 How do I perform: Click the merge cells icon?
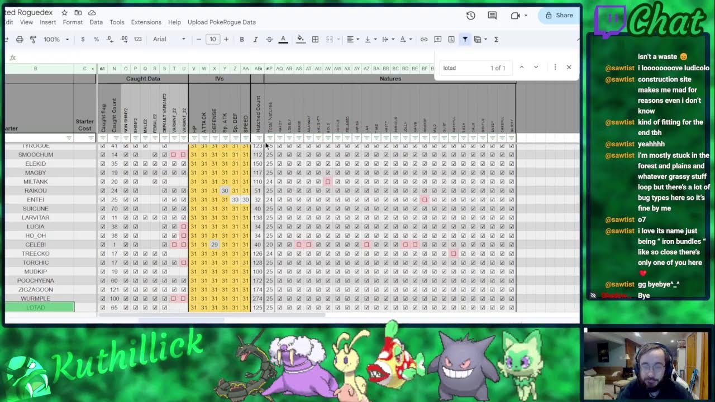(x=329, y=39)
